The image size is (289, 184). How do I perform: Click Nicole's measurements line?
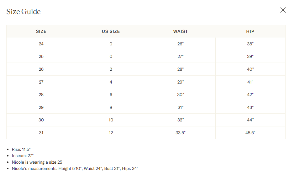coord(75,169)
